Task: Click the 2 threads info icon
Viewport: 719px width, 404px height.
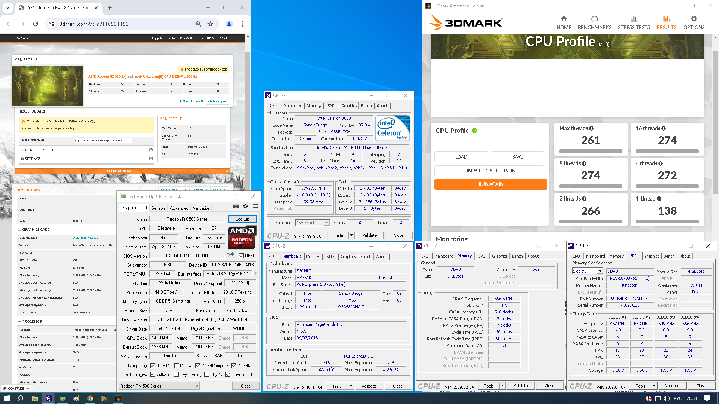Action: (584, 199)
